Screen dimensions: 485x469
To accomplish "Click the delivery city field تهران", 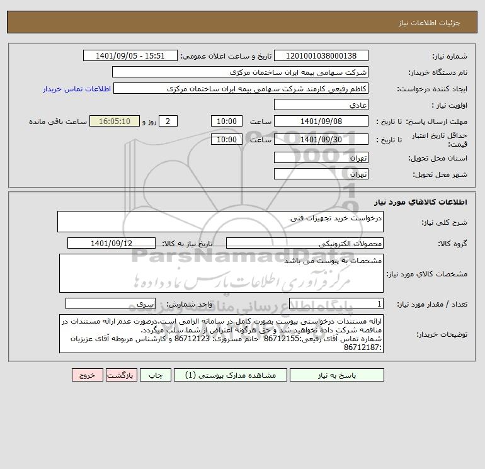I will pos(321,174).
